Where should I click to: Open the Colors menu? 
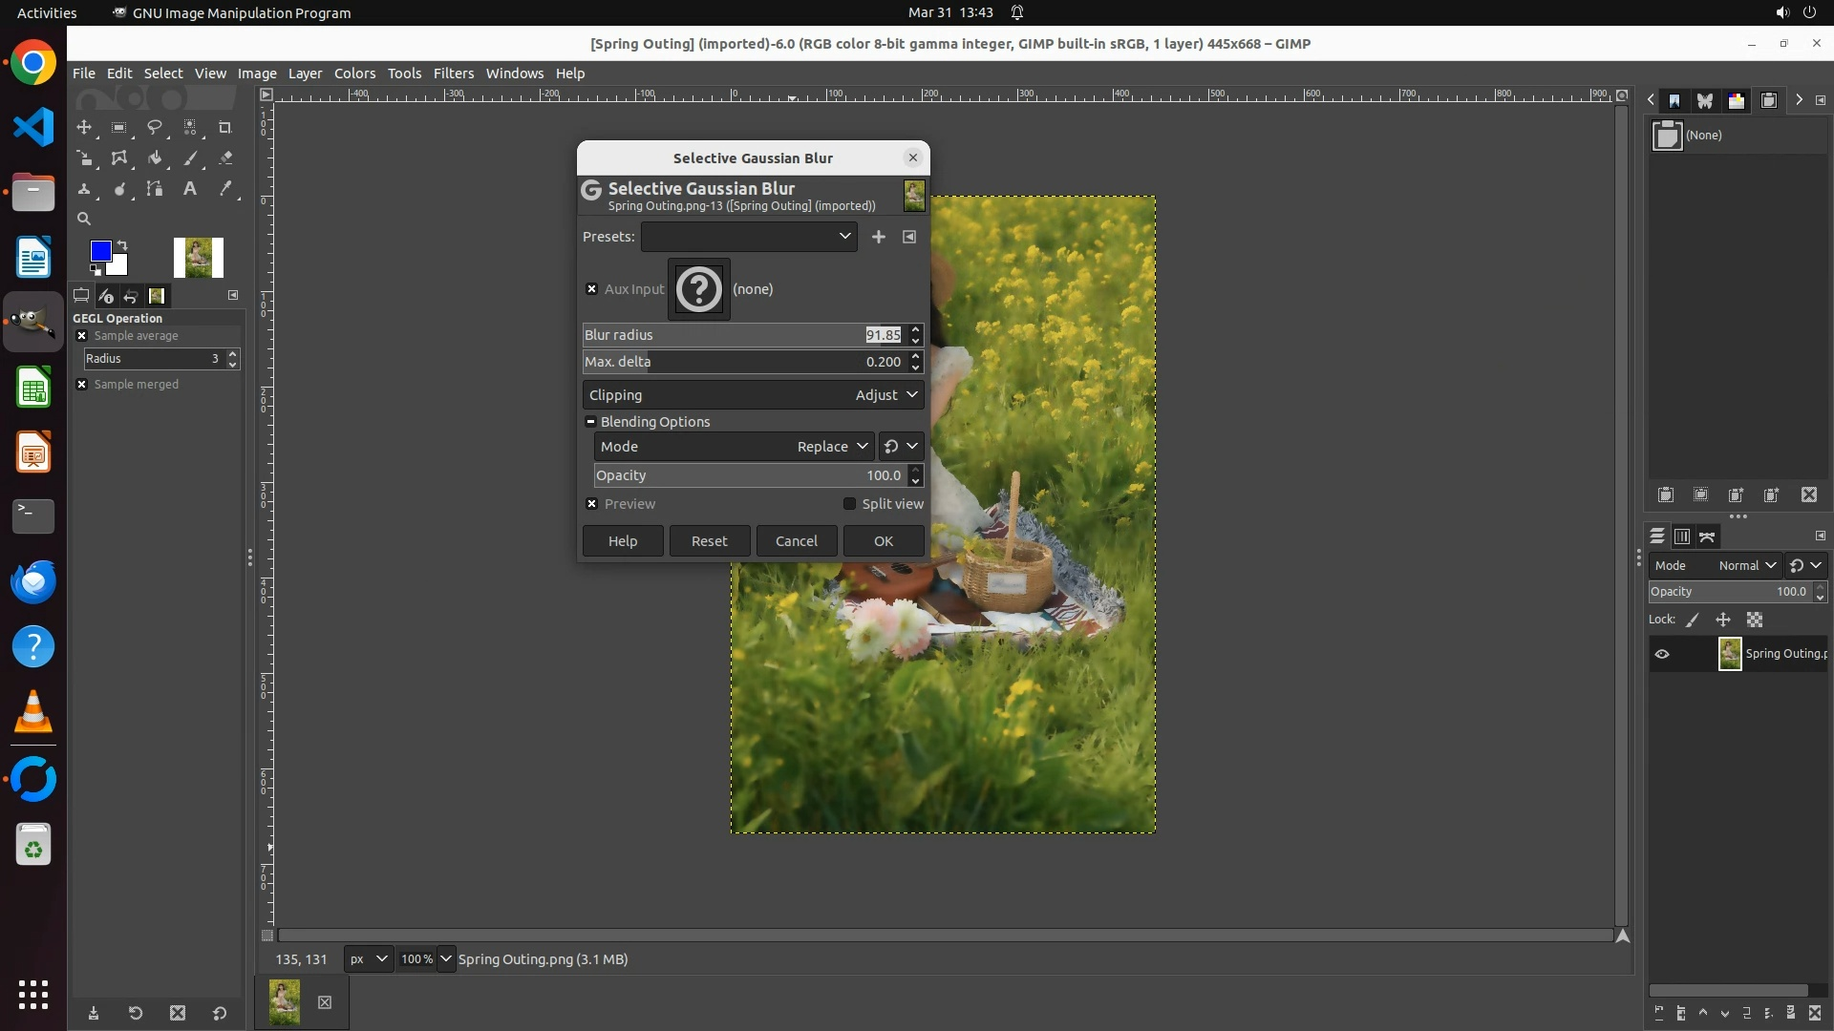coord(354,74)
